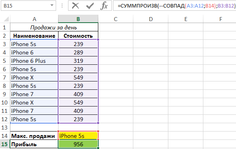Click the value 239 in row 12
The width and height of the screenshot is (236, 149).
(78, 119)
